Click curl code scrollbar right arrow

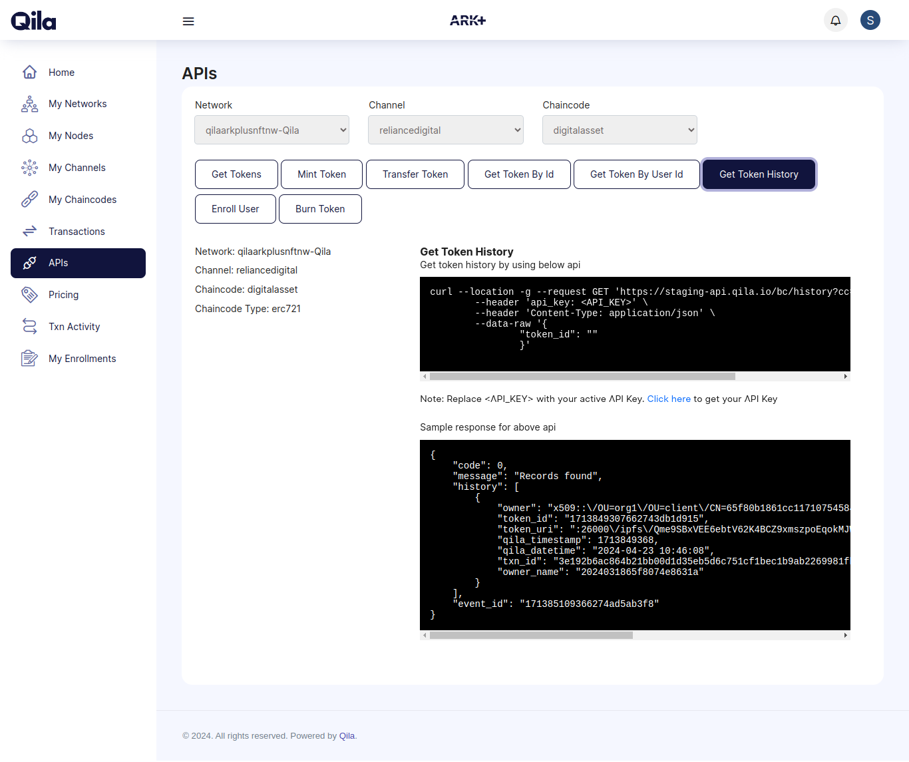click(x=845, y=377)
